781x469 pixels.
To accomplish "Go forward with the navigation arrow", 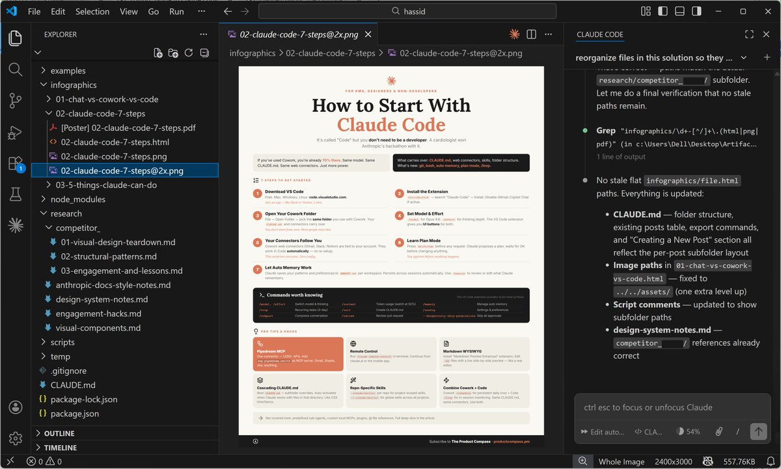I will [245, 11].
